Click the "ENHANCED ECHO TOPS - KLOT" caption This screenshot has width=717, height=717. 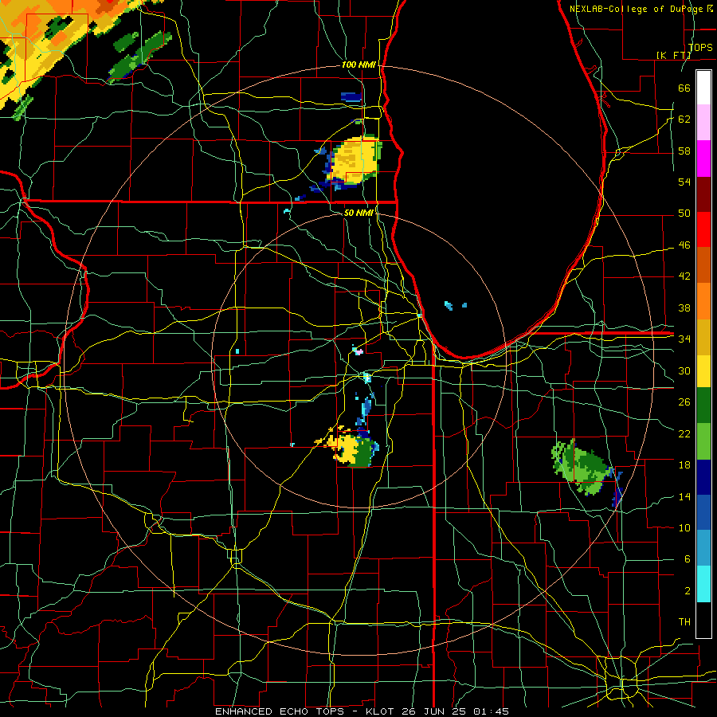304,711
